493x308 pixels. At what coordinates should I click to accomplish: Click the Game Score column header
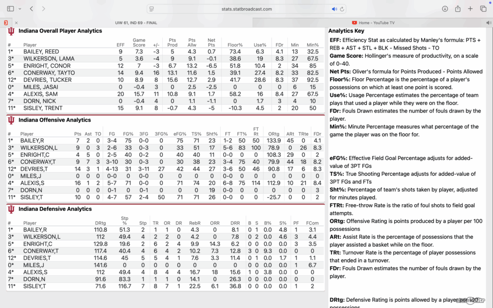pos(139,42)
